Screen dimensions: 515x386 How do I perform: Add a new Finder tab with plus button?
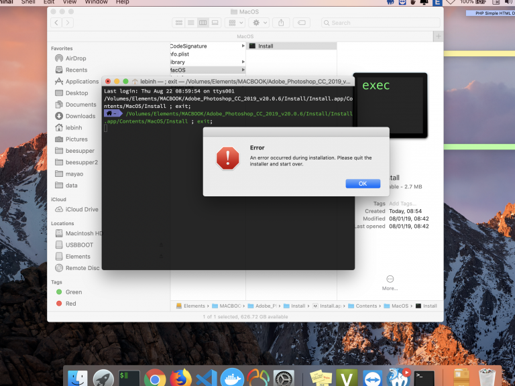coord(438,36)
